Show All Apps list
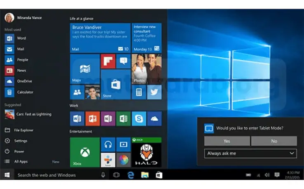The image size is (304, 189). (x=16, y=162)
